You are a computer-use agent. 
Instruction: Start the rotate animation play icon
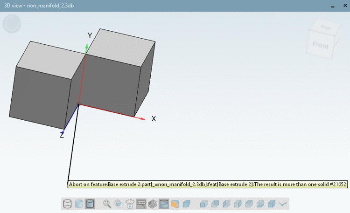click(x=130, y=204)
